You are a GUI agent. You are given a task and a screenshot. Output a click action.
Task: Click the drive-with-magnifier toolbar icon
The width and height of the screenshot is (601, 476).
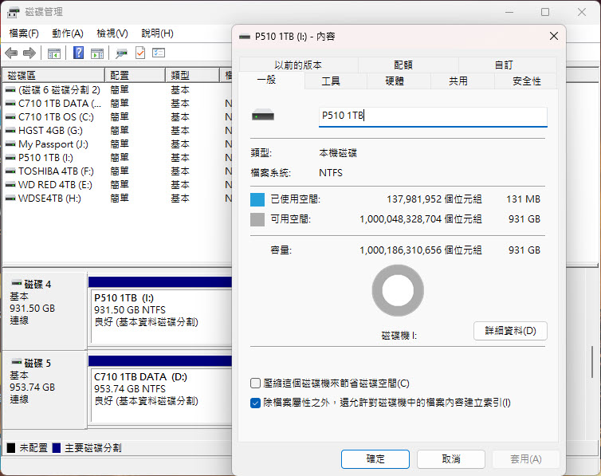point(121,53)
